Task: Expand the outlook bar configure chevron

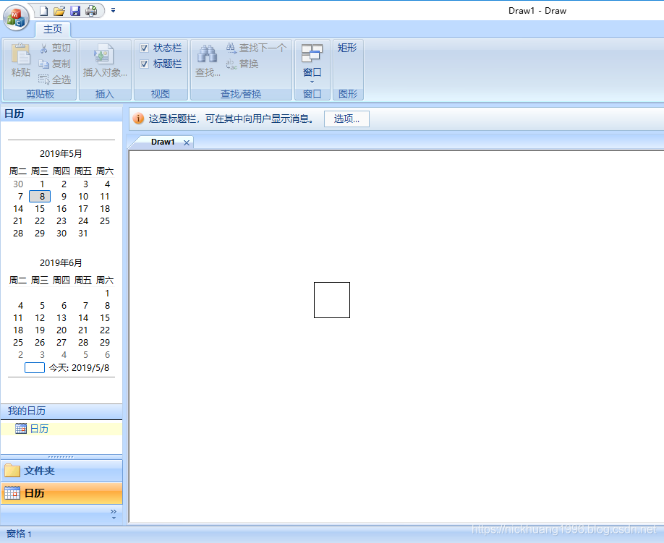Action: 114,514
